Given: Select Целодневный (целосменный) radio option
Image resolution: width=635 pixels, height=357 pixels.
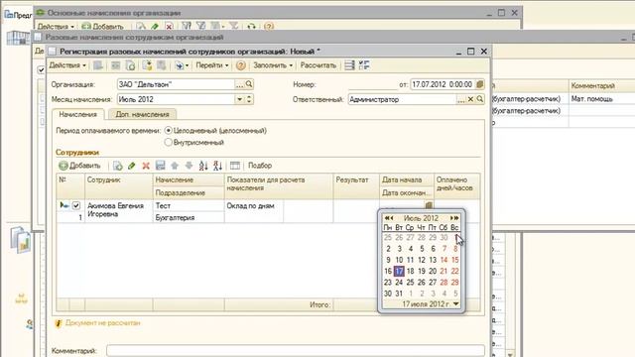Looking at the screenshot, I should (x=169, y=130).
